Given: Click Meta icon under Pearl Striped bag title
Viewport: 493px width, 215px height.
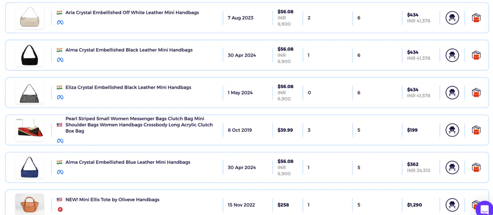Looking at the screenshot, I should coord(60,141).
